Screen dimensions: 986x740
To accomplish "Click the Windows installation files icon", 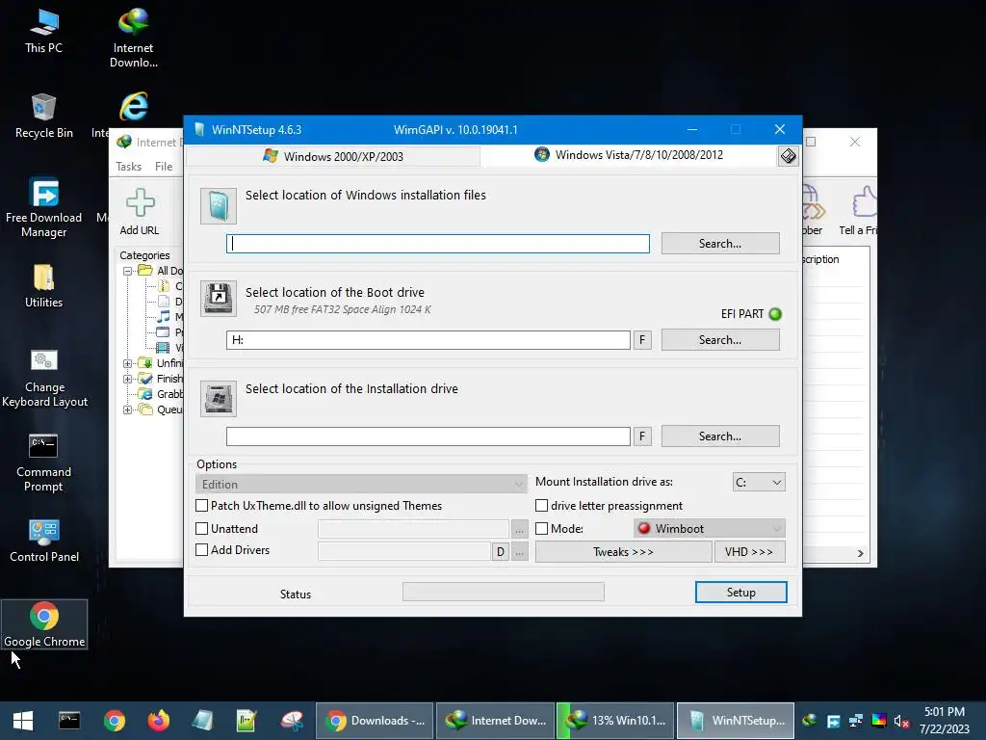I will (x=219, y=206).
